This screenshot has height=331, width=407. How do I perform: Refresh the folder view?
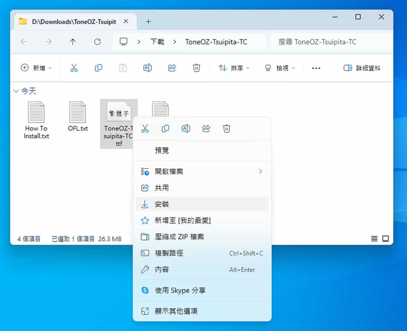point(97,42)
